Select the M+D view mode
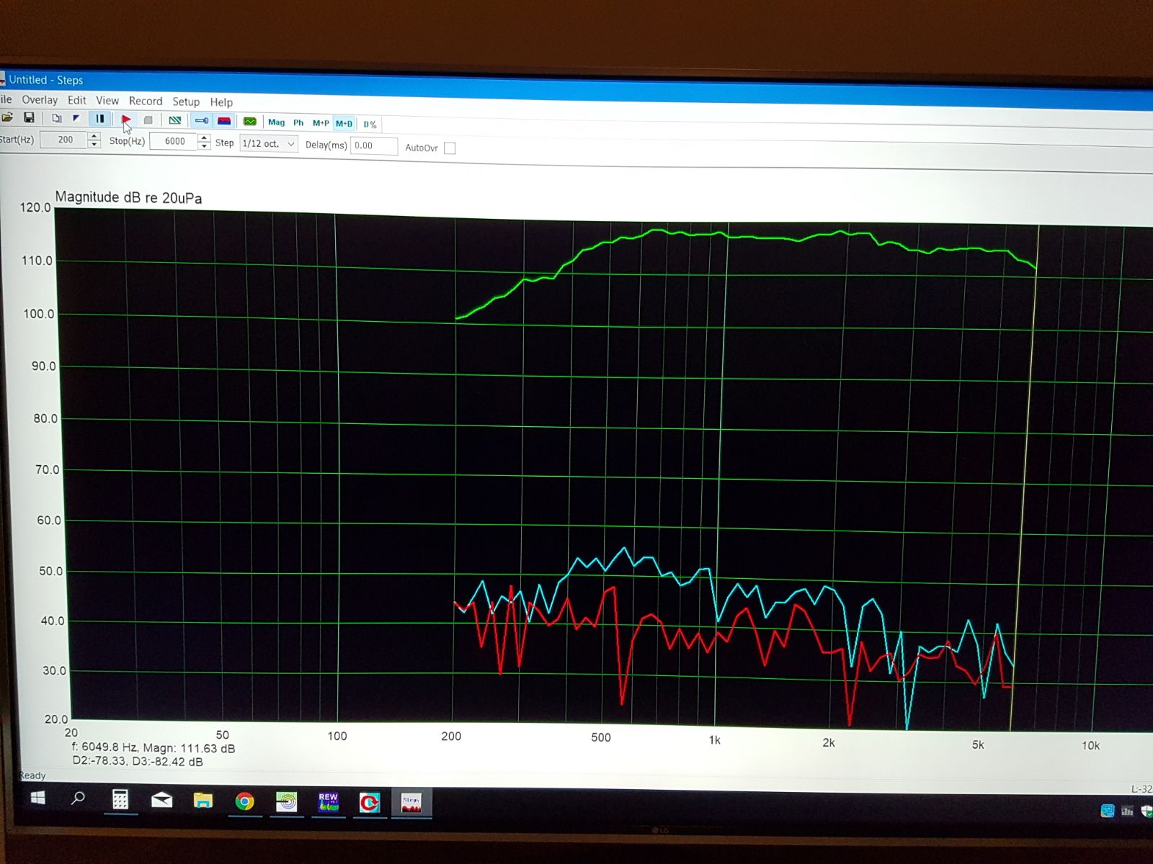 click(344, 124)
